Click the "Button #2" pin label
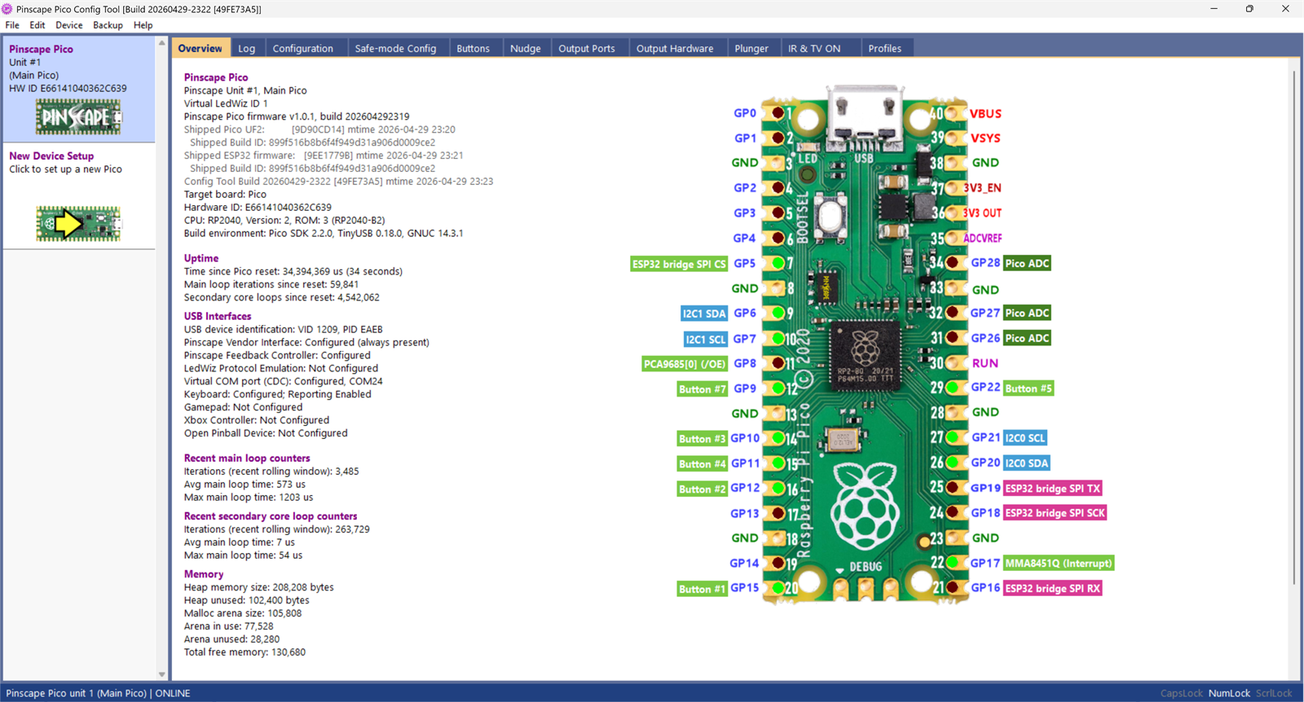The image size is (1304, 702). [x=703, y=489]
